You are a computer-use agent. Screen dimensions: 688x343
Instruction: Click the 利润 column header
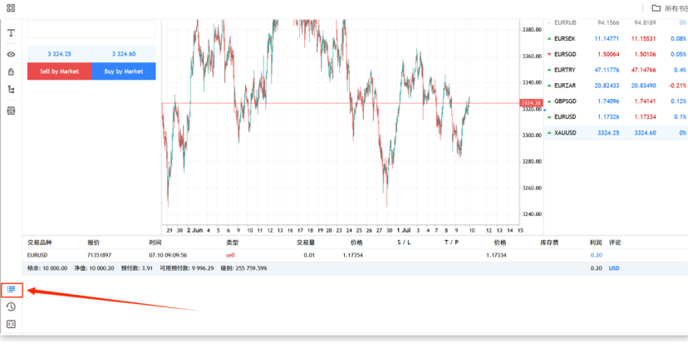coord(596,243)
